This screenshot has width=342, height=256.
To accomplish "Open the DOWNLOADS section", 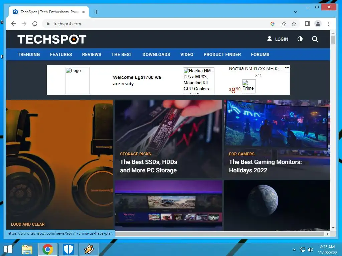I will (x=156, y=54).
